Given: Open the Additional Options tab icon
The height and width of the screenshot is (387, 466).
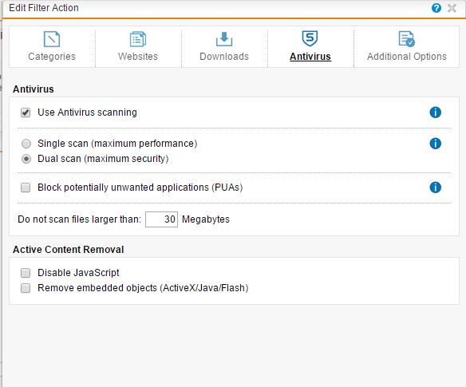Looking at the screenshot, I should [x=407, y=39].
